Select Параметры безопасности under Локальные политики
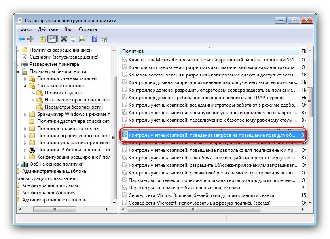The image size is (330, 239). [73, 107]
